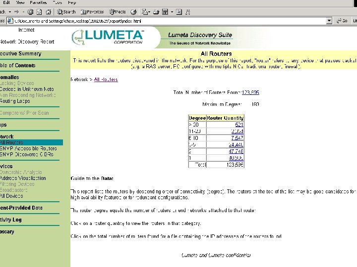Open the All Devices sidebar link
Screen dimensions: 357x267
coord(11,196)
